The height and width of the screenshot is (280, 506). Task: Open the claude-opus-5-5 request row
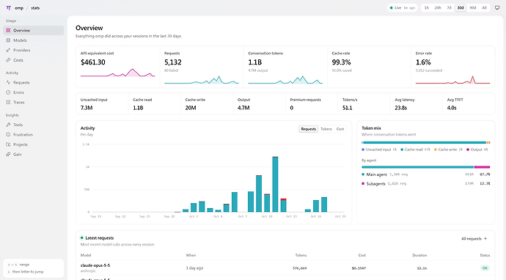pyautogui.click(x=285, y=268)
